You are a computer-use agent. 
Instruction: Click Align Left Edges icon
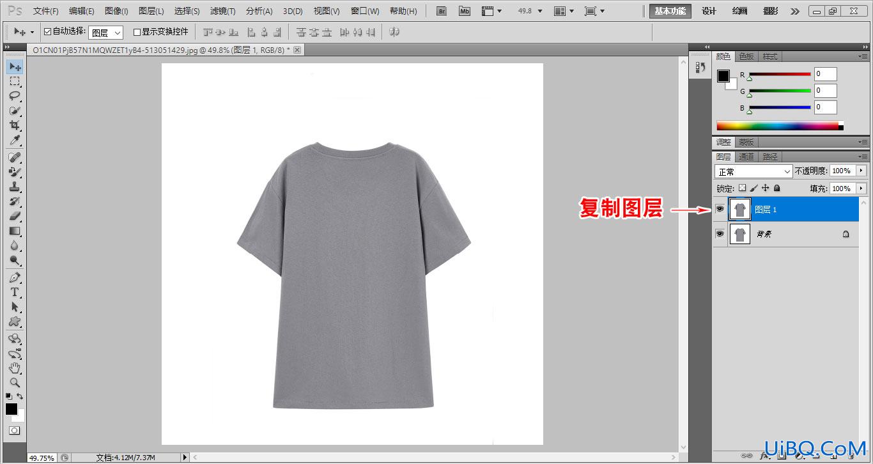point(251,32)
